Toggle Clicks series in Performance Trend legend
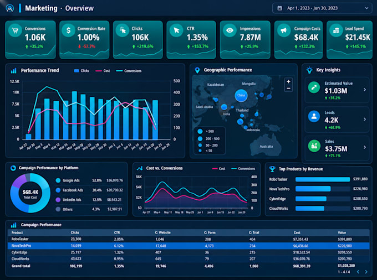 (81, 71)
